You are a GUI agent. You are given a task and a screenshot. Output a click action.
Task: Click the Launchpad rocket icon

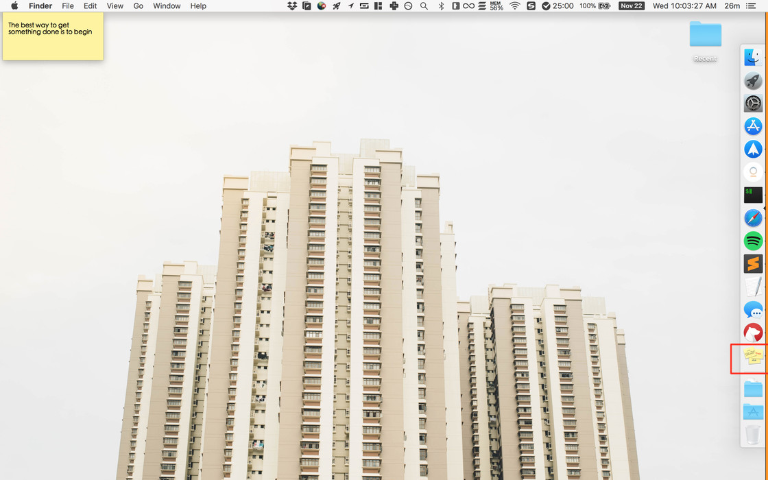(753, 80)
